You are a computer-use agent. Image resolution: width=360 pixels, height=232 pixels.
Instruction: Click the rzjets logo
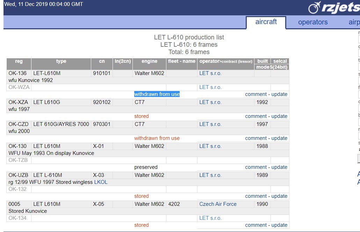(334, 8)
